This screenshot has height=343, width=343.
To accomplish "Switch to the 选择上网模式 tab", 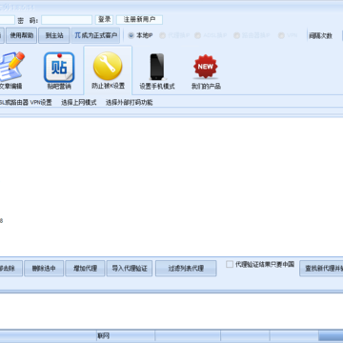I will click(79, 102).
